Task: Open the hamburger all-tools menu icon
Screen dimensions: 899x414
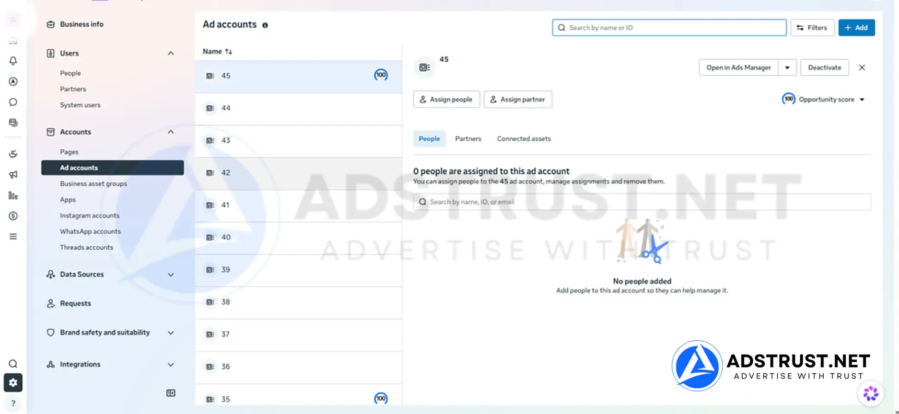Action: pos(13,236)
